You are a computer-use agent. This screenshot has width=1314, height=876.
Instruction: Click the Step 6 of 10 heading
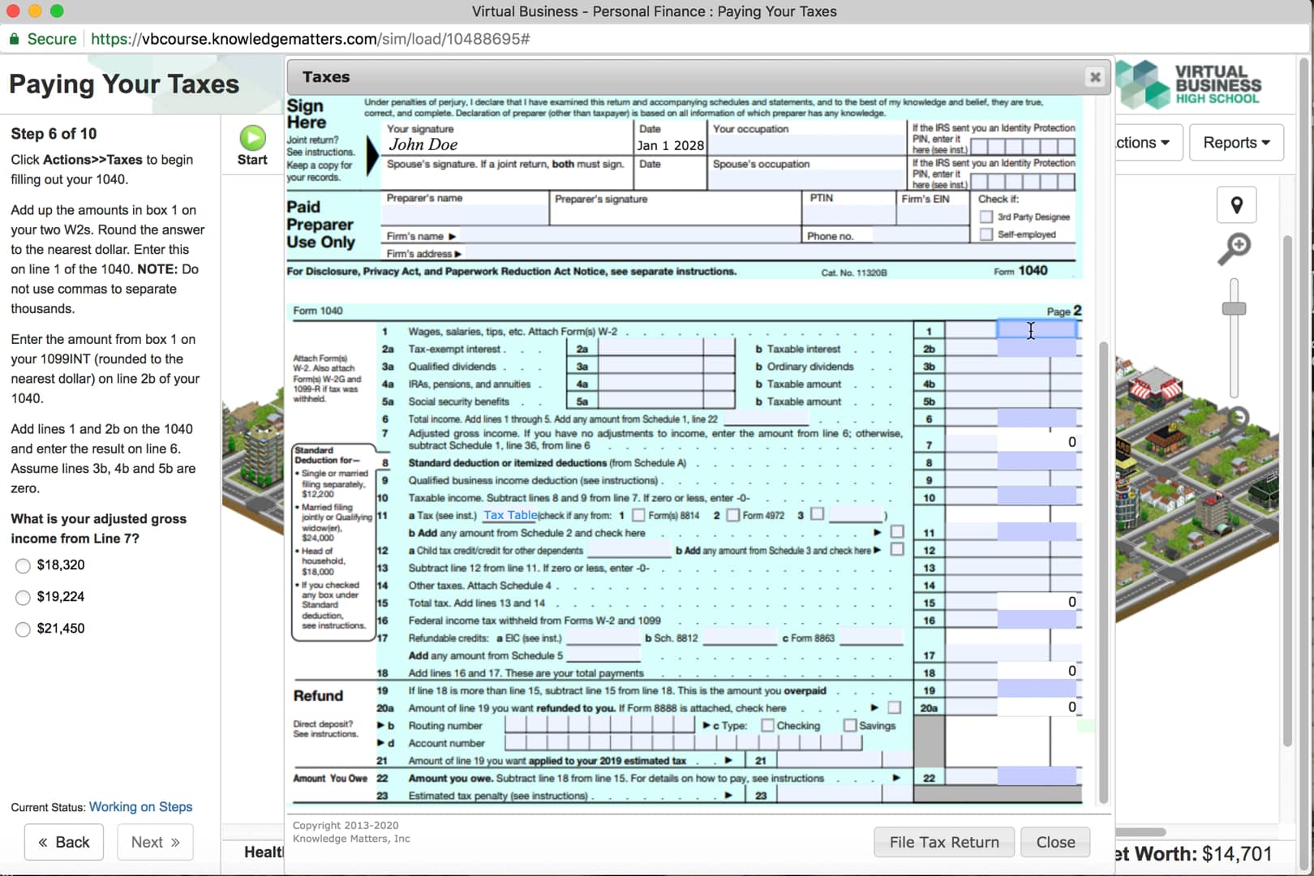click(54, 134)
